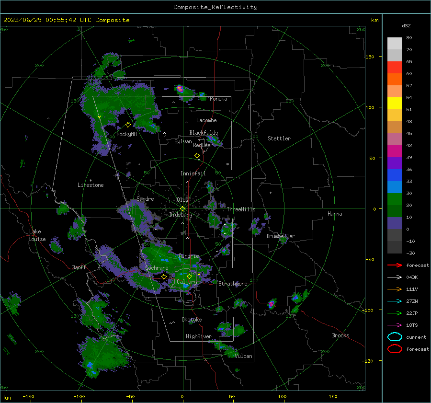This screenshot has width=431, height=403.
Task: Click the magenta 18TS arrow icon
Action: point(395,325)
